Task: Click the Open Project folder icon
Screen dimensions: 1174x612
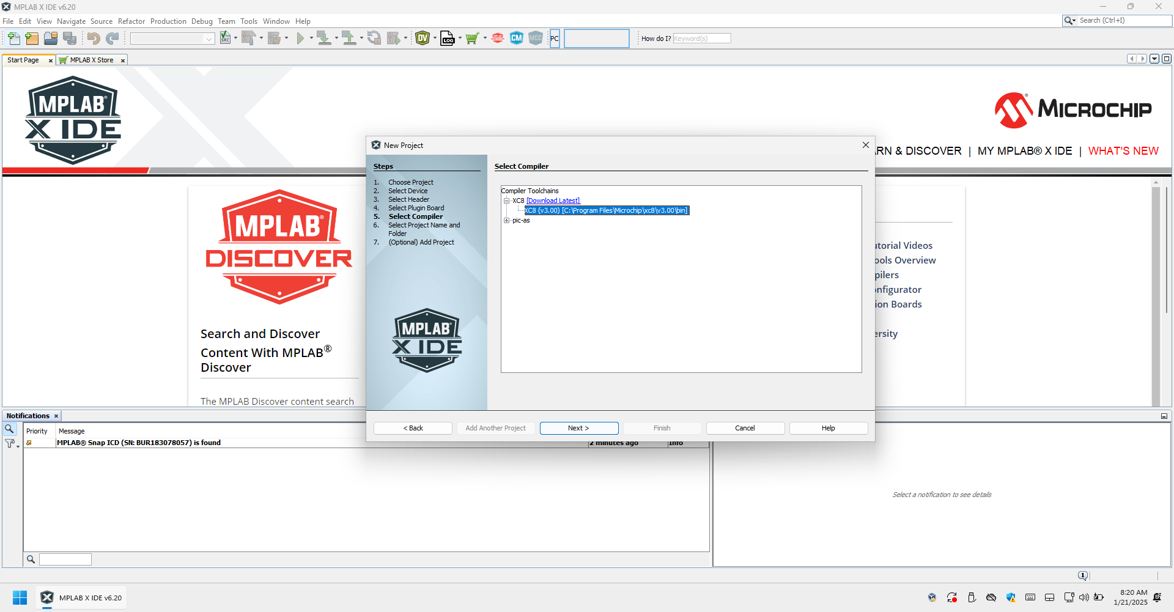Action: click(x=51, y=39)
